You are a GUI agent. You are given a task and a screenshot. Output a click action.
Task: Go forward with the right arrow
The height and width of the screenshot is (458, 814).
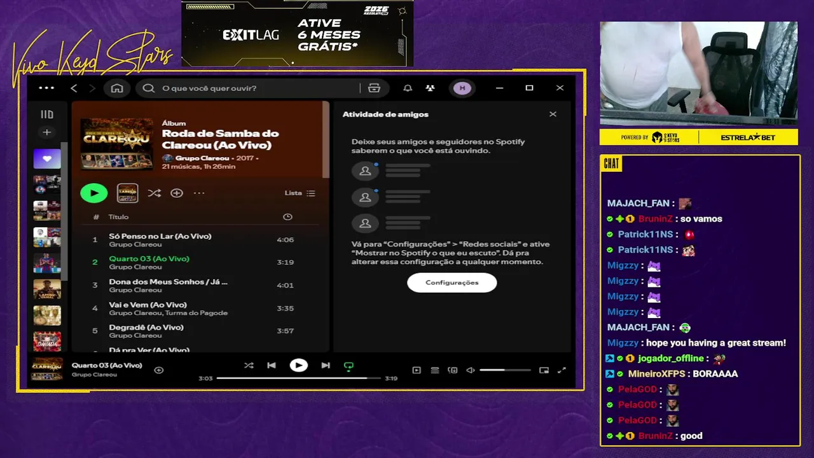tap(92, 88)
